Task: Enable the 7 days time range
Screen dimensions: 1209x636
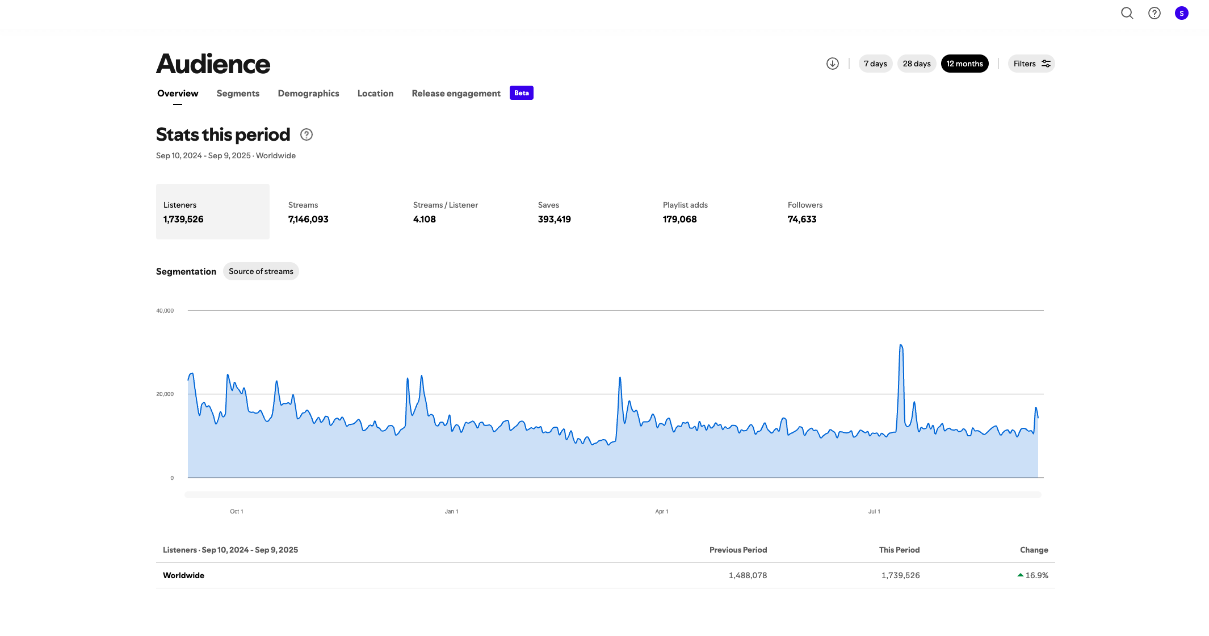Action: coord(875,64)
